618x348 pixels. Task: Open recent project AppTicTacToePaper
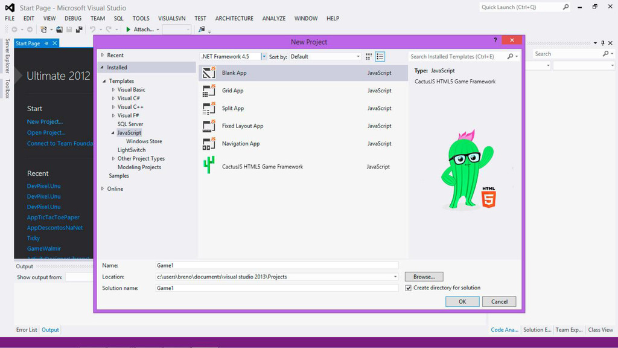53,217
